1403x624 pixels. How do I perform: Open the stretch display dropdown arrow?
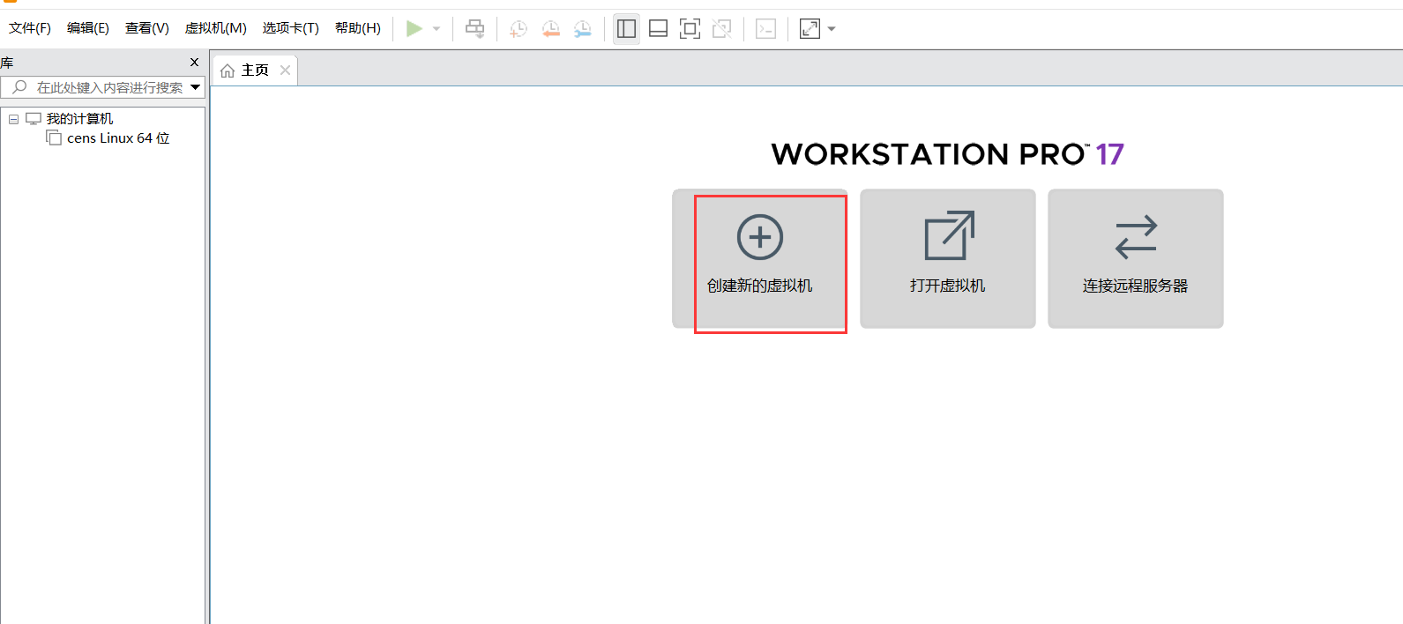point(832,29)
